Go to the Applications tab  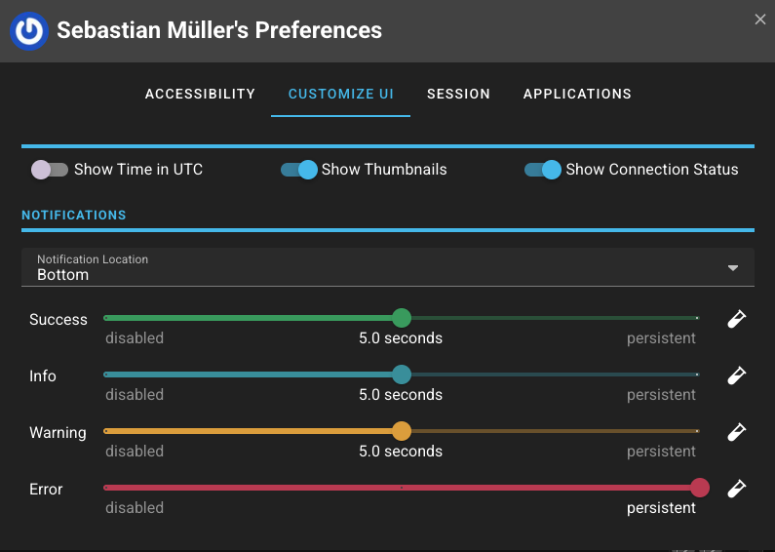(x=577, y=95)
